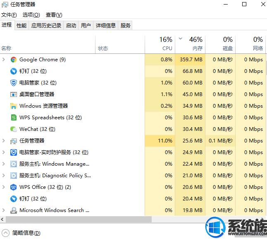Sort by the 0% 网络 column header
This screenshot has width=267, height=239.
click(250, 45)
